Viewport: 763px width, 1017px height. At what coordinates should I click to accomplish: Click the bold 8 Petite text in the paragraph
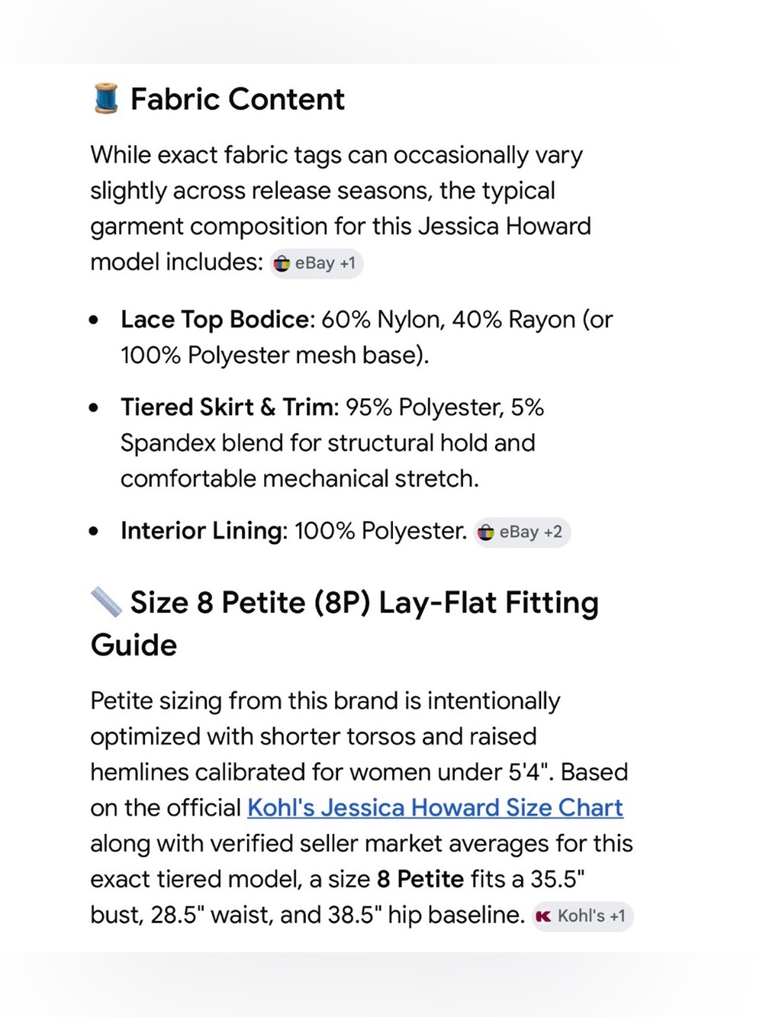click(420, 879)
